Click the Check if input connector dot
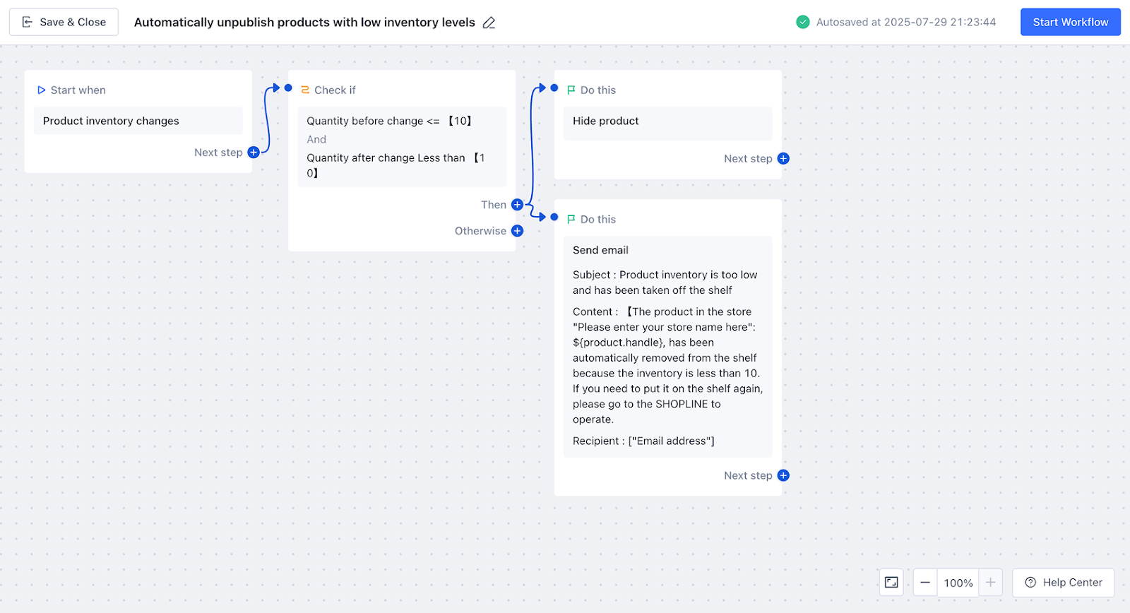Viewport: 1130px width, 613px height. tap(288, 88)
